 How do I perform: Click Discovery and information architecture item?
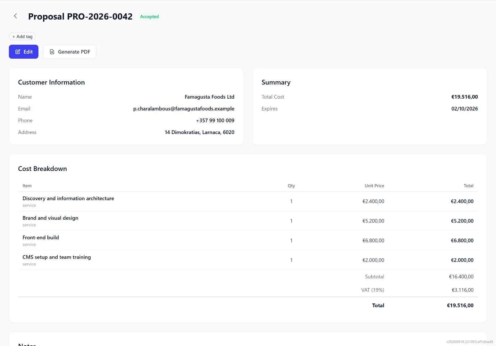(x=68, y=198)
